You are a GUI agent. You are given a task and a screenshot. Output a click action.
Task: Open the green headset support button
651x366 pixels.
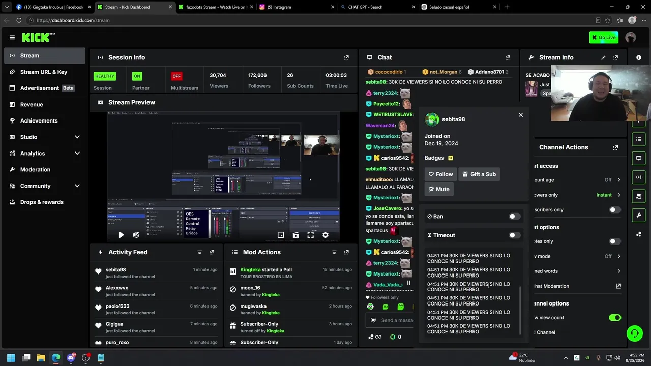point(634,333)
